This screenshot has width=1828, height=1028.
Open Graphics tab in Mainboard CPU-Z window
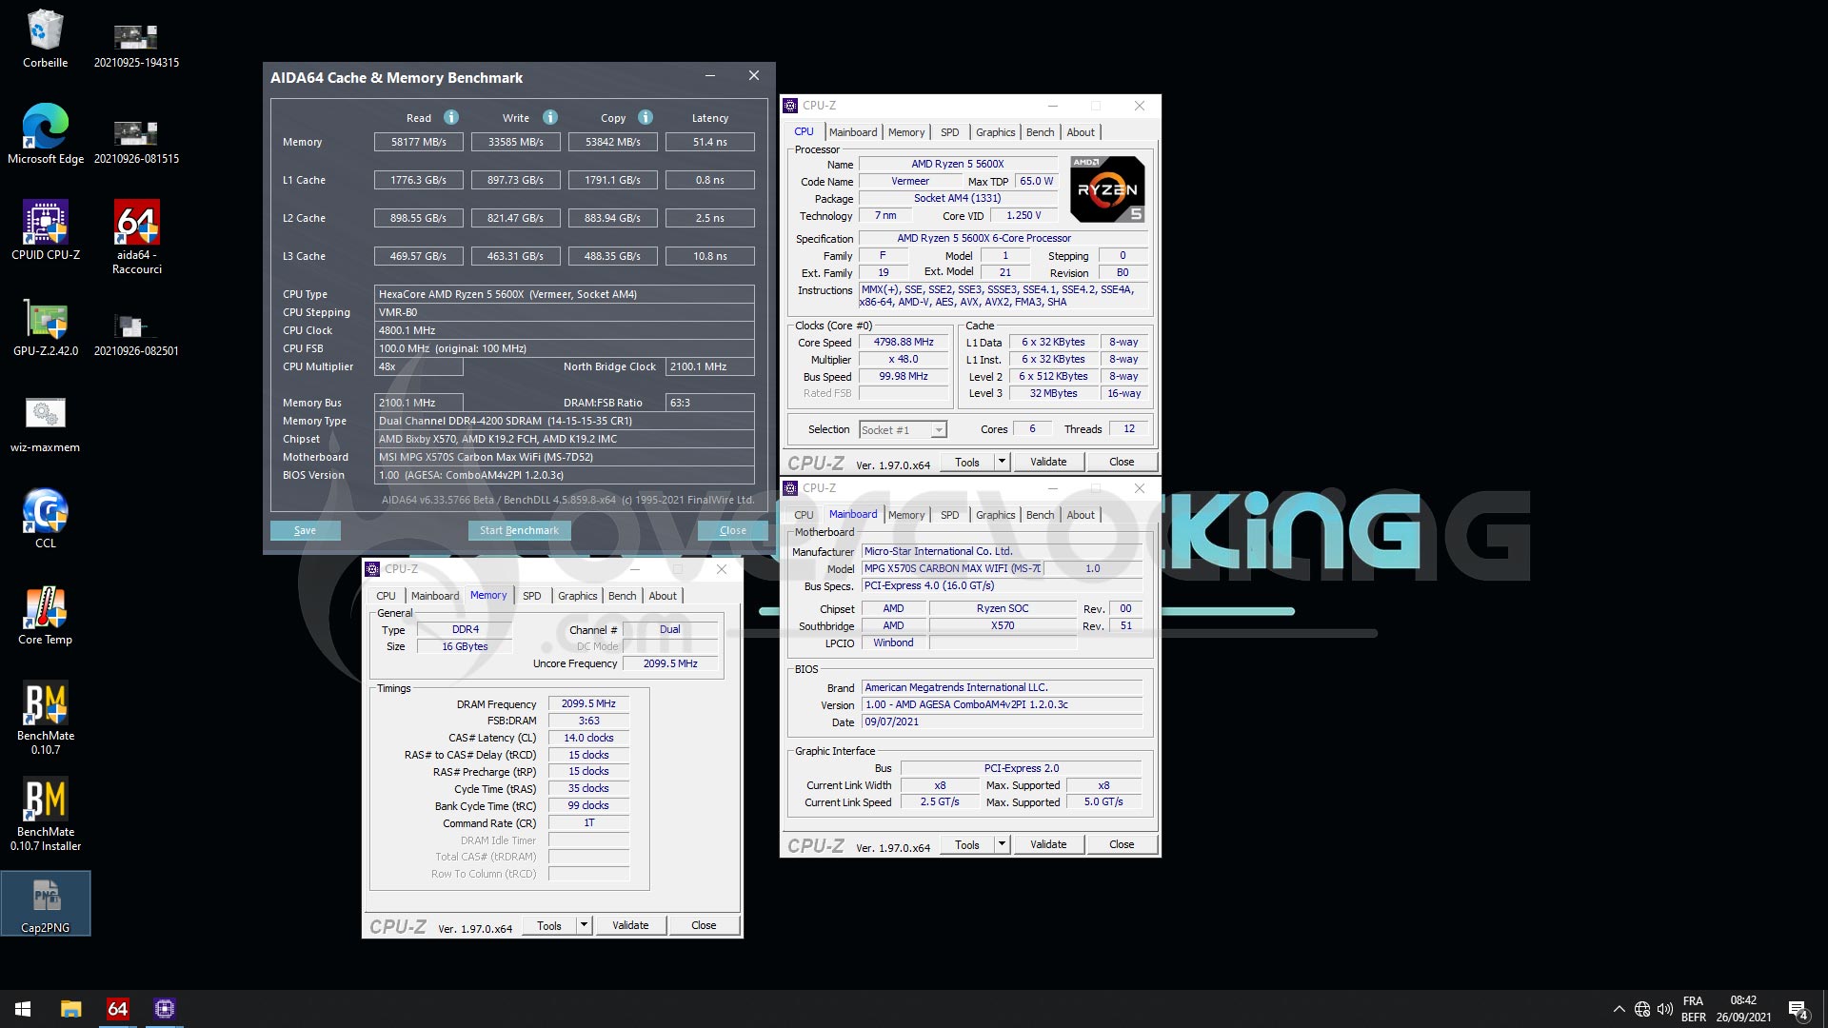pos(996,515)
